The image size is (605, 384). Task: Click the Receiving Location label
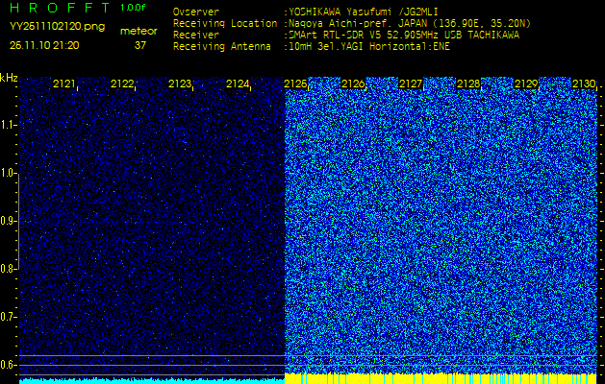225,23
